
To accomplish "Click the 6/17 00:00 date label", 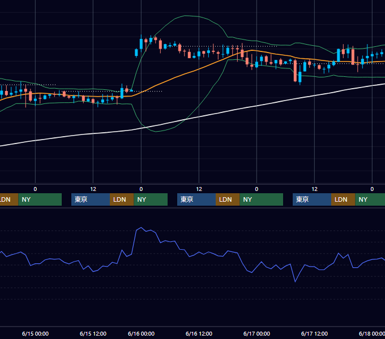I will 256,333.
